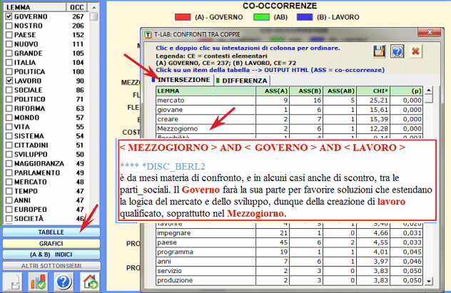The image size is (451, 293).
Task: Select the 'produzione' row in table
Action: (289, 280)
